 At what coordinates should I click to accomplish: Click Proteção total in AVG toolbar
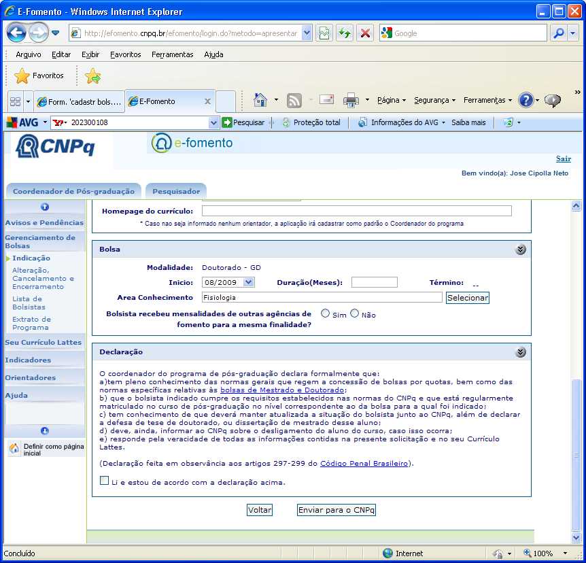311,122
